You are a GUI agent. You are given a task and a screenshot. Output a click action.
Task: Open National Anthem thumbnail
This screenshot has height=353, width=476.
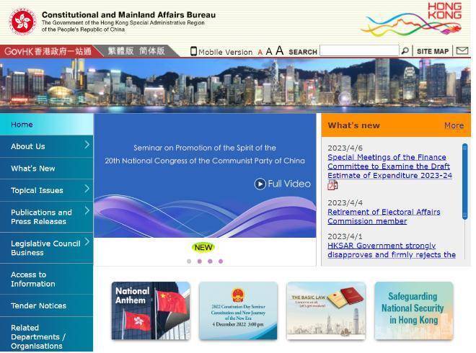click(x=151, y=310)
